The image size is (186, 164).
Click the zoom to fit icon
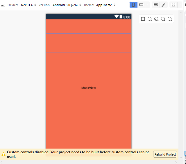pyautogui.click(x=150, y=19)
